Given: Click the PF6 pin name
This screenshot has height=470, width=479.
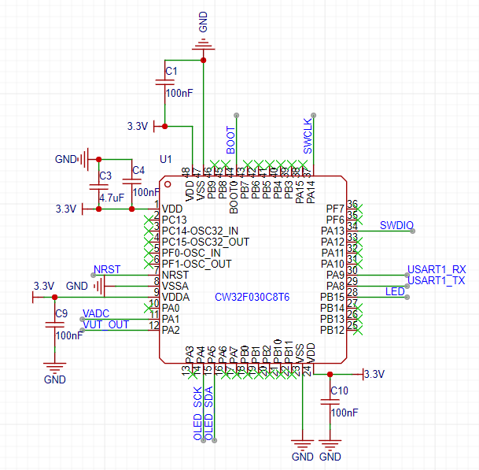Looking at the screenshot, I should (x=335, y=220).
